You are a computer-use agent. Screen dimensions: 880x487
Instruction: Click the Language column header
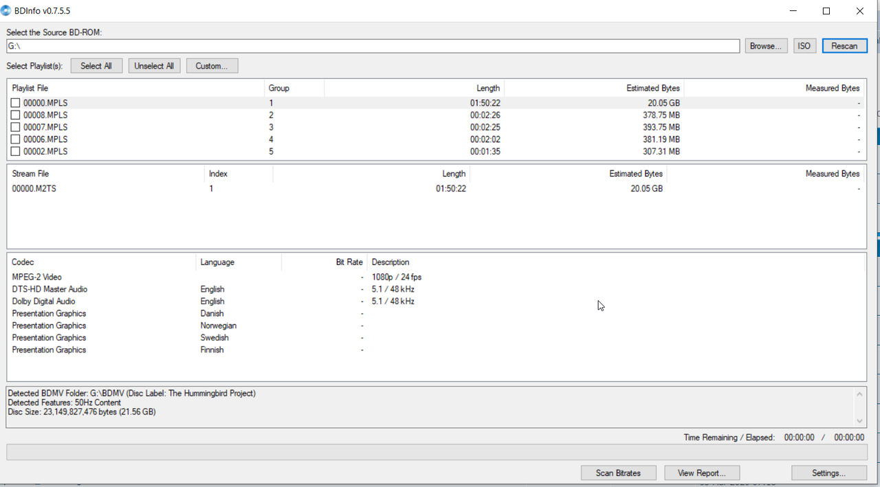239,262
